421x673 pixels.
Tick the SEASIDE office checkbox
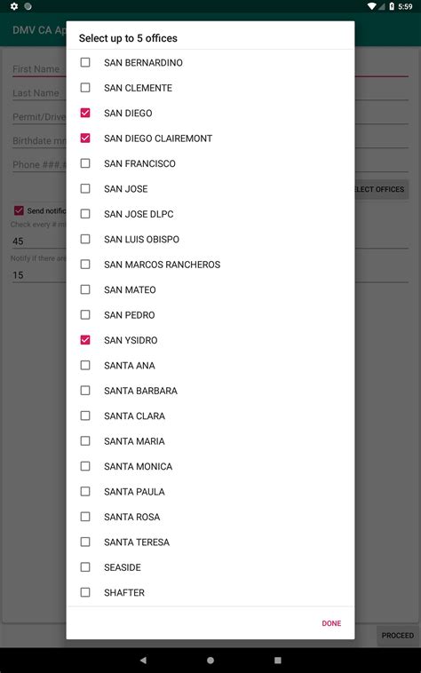(x=85, y=567)
